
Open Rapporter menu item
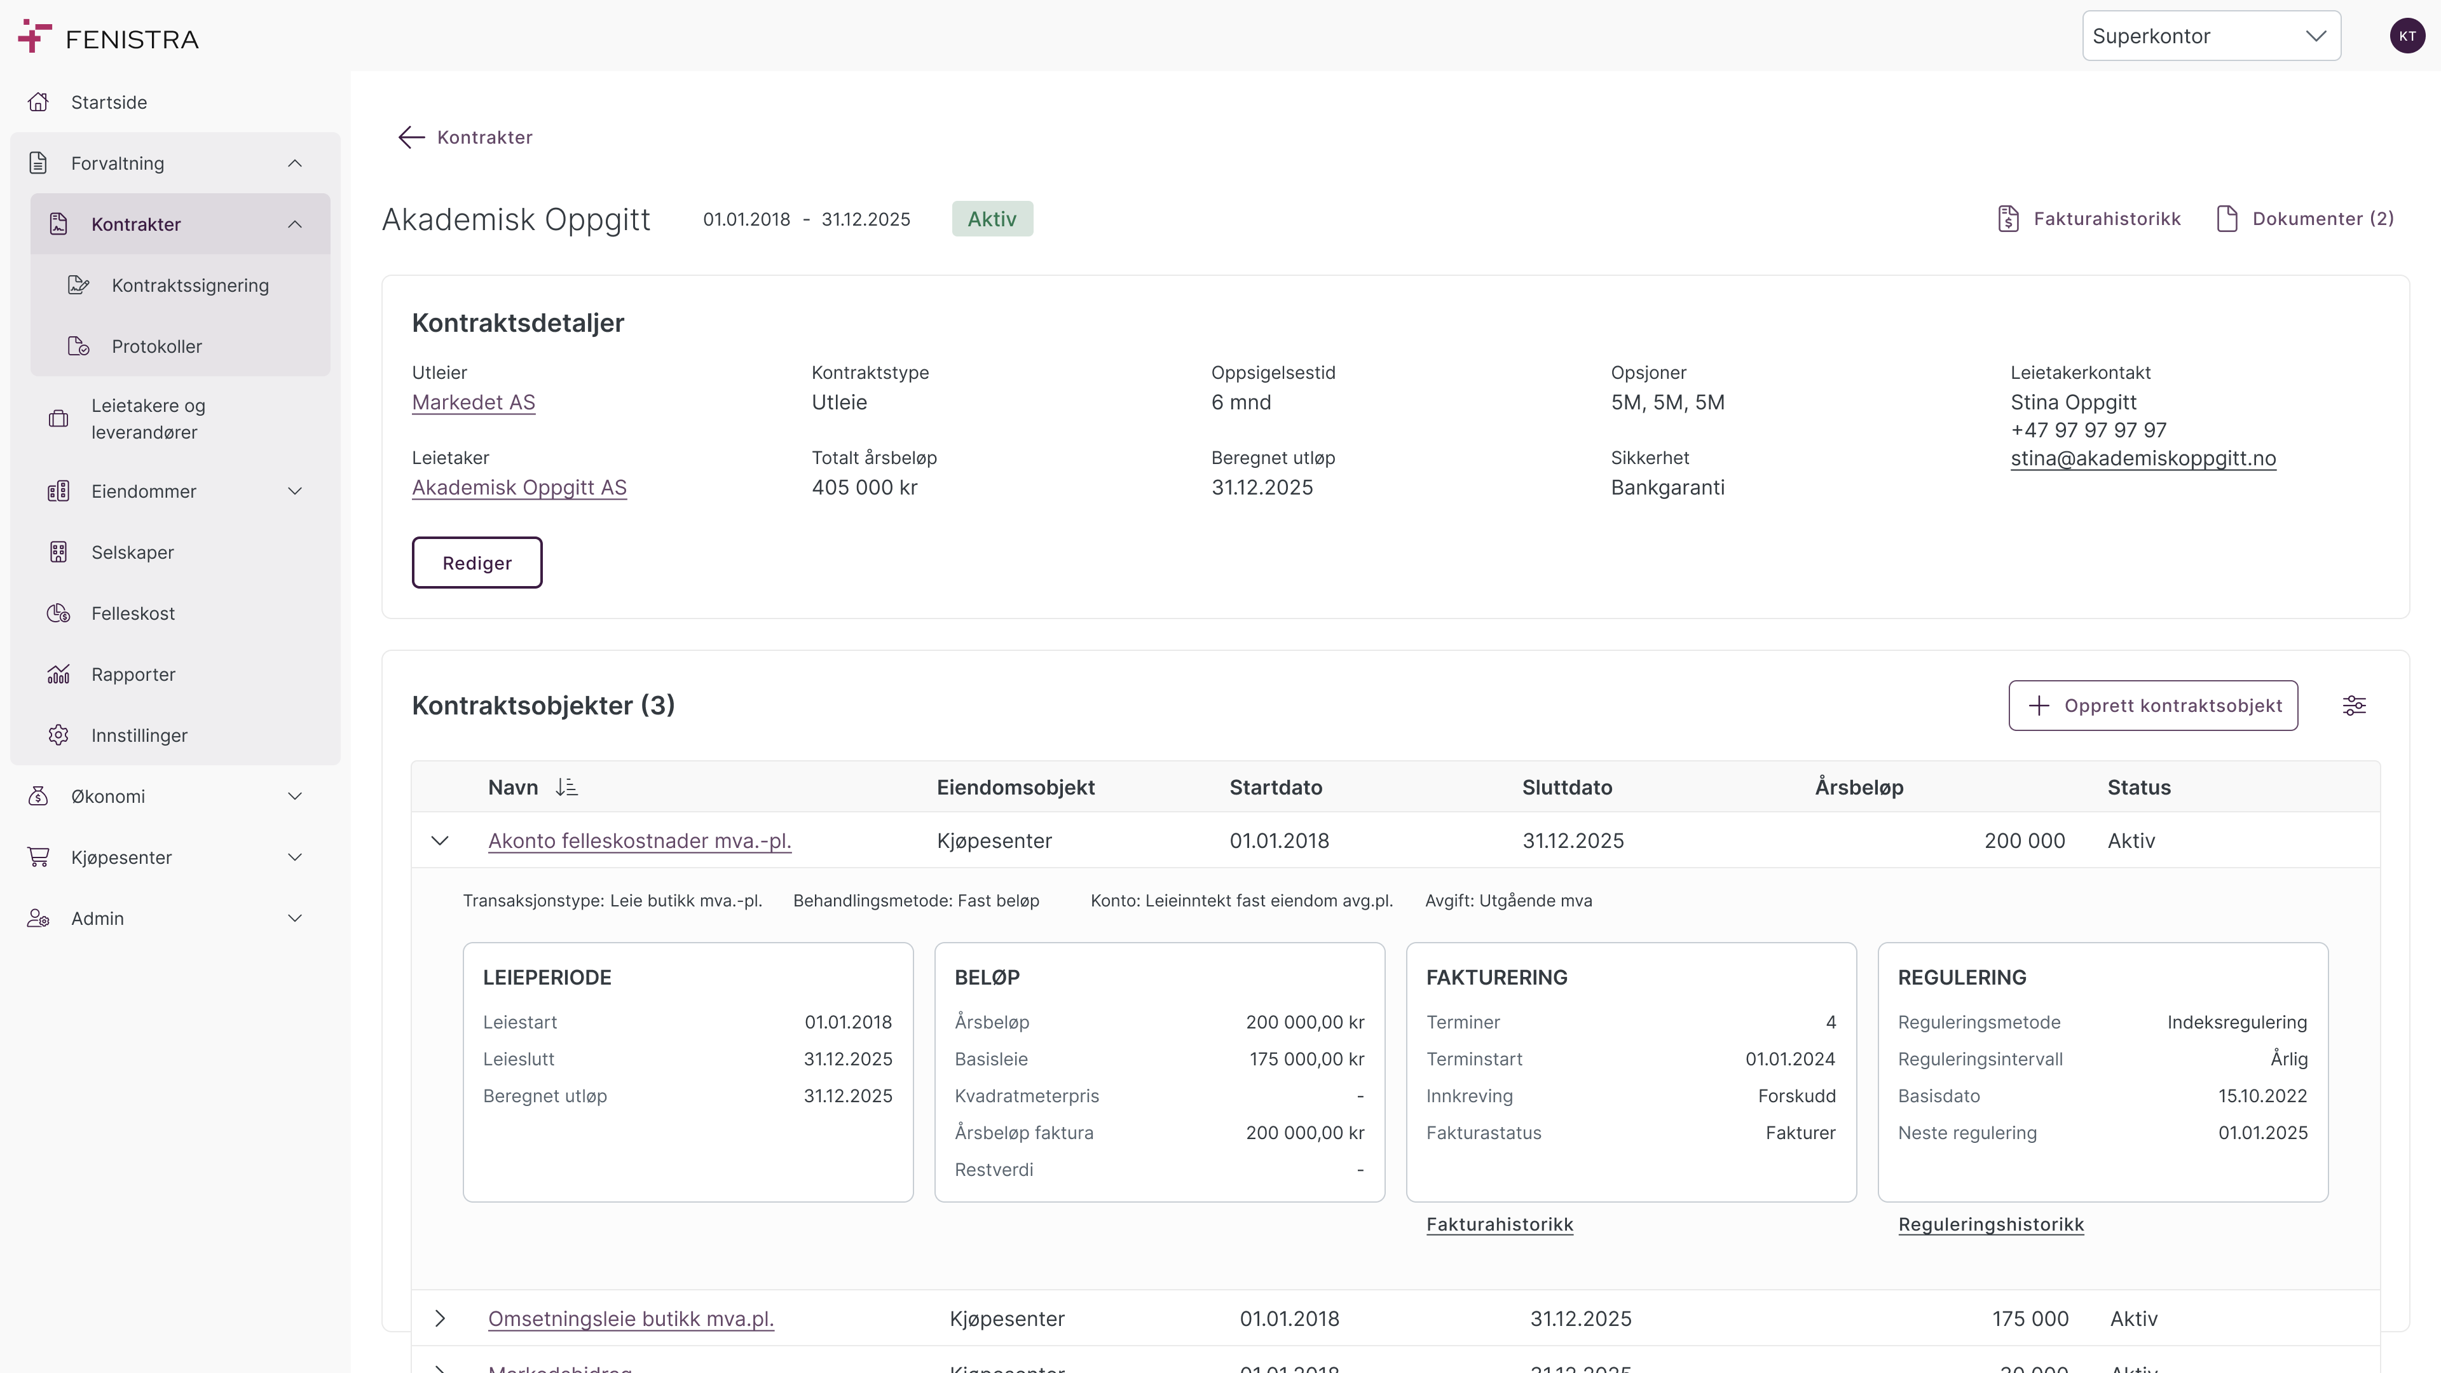(x=133, y=674)
